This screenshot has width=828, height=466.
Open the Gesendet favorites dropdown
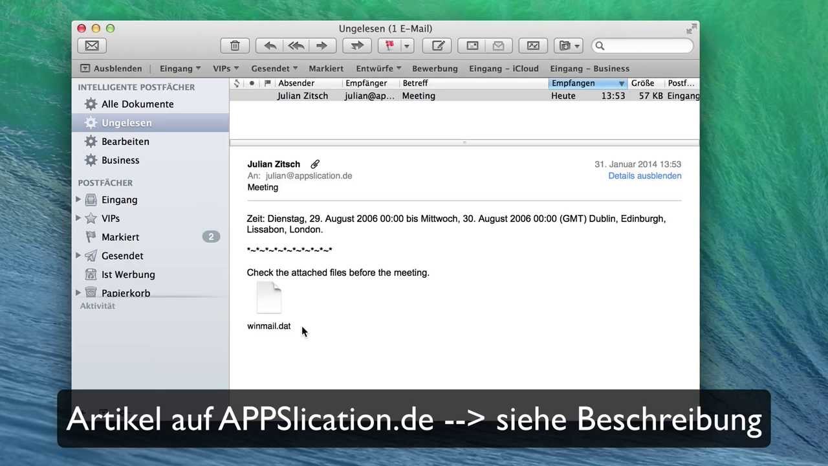[x=274, y=69]
